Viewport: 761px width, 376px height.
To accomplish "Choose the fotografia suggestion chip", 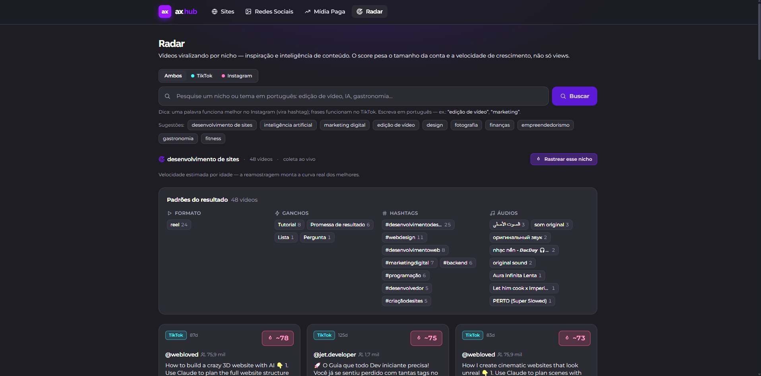I will coord(466,125).
